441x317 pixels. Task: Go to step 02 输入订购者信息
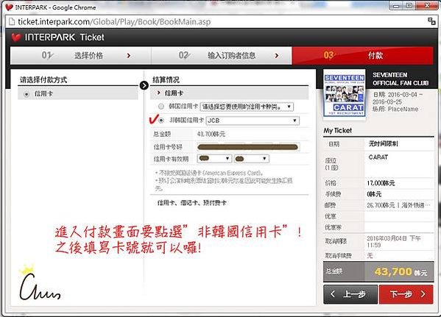tap(222, 56)
